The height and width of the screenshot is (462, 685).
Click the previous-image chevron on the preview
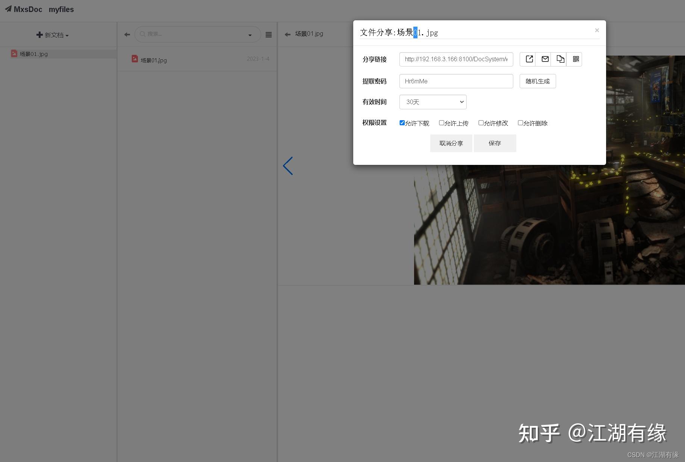coord(288,166)
